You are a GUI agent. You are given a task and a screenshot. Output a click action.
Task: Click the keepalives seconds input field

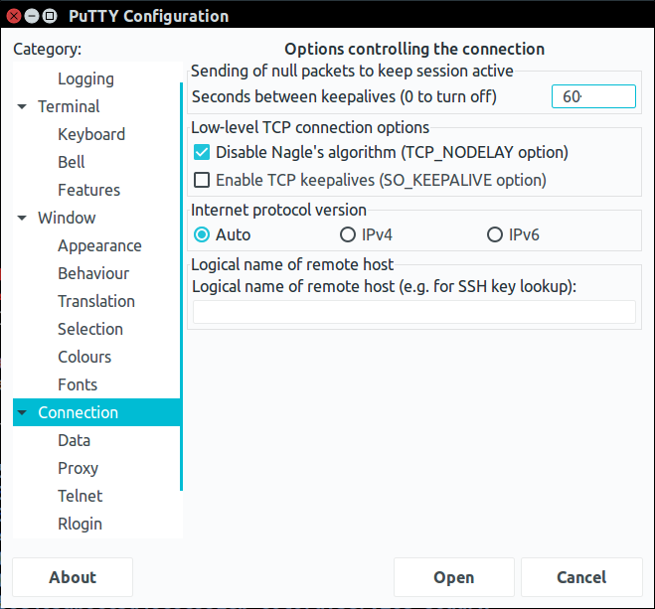click(x=592, y=96)
